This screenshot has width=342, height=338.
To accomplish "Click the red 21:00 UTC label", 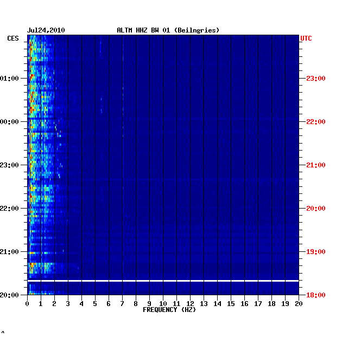I will tap(316, 165).
